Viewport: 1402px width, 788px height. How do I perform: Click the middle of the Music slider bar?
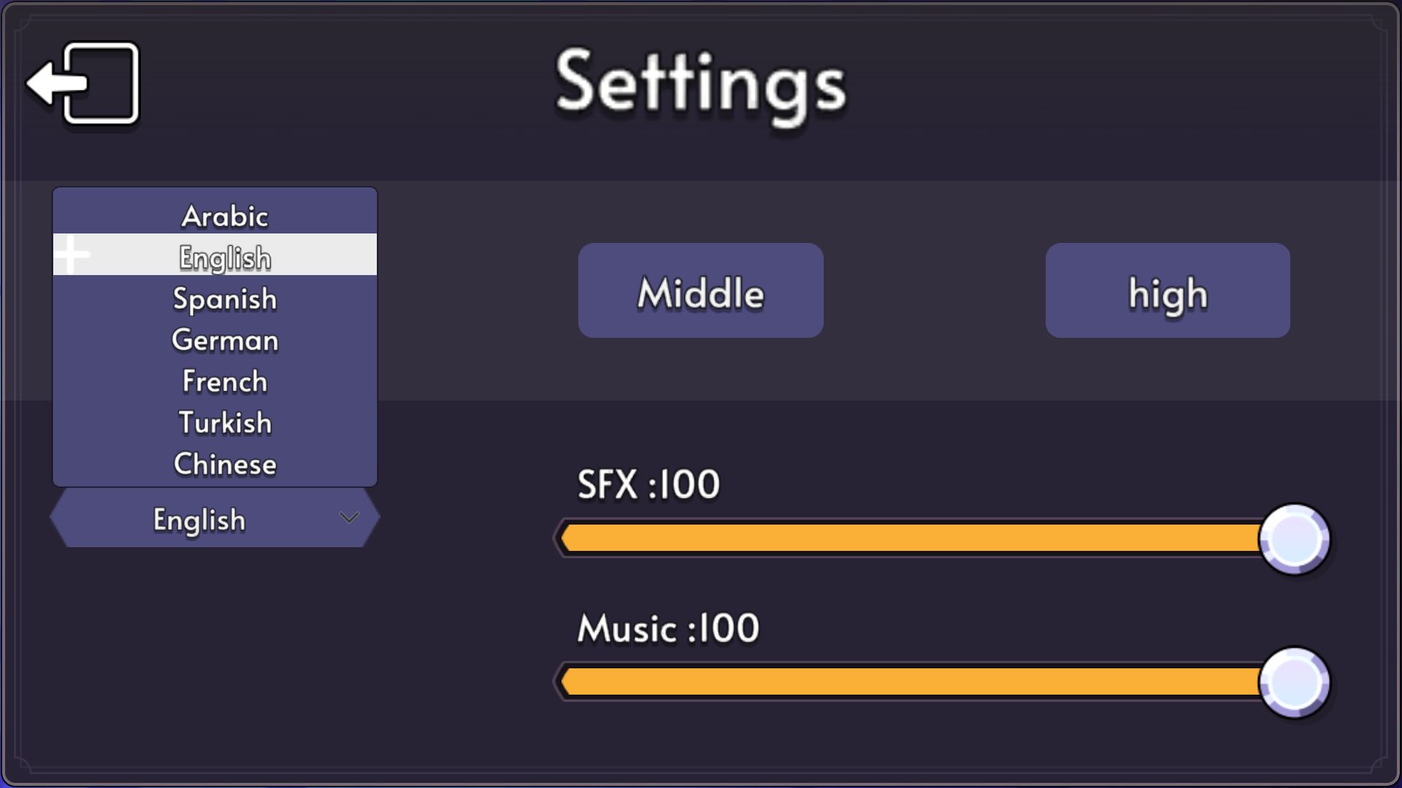point(913,681)
